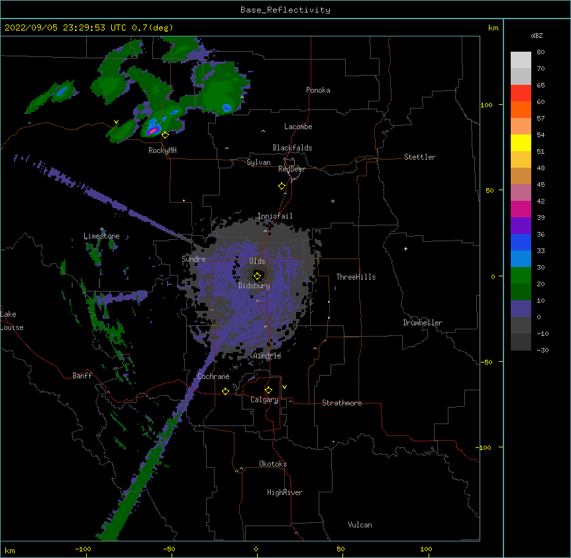
Task: Select the yellow 51-54 dBZ legend swatch
Action: point(521,142)
